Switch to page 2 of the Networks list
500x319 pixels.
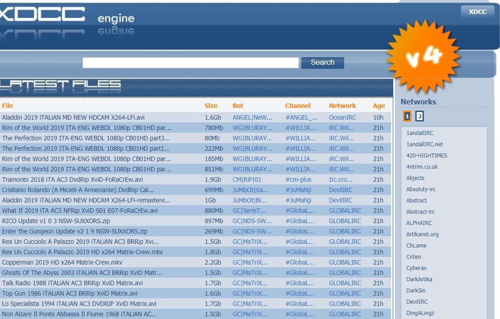point(419,116)
